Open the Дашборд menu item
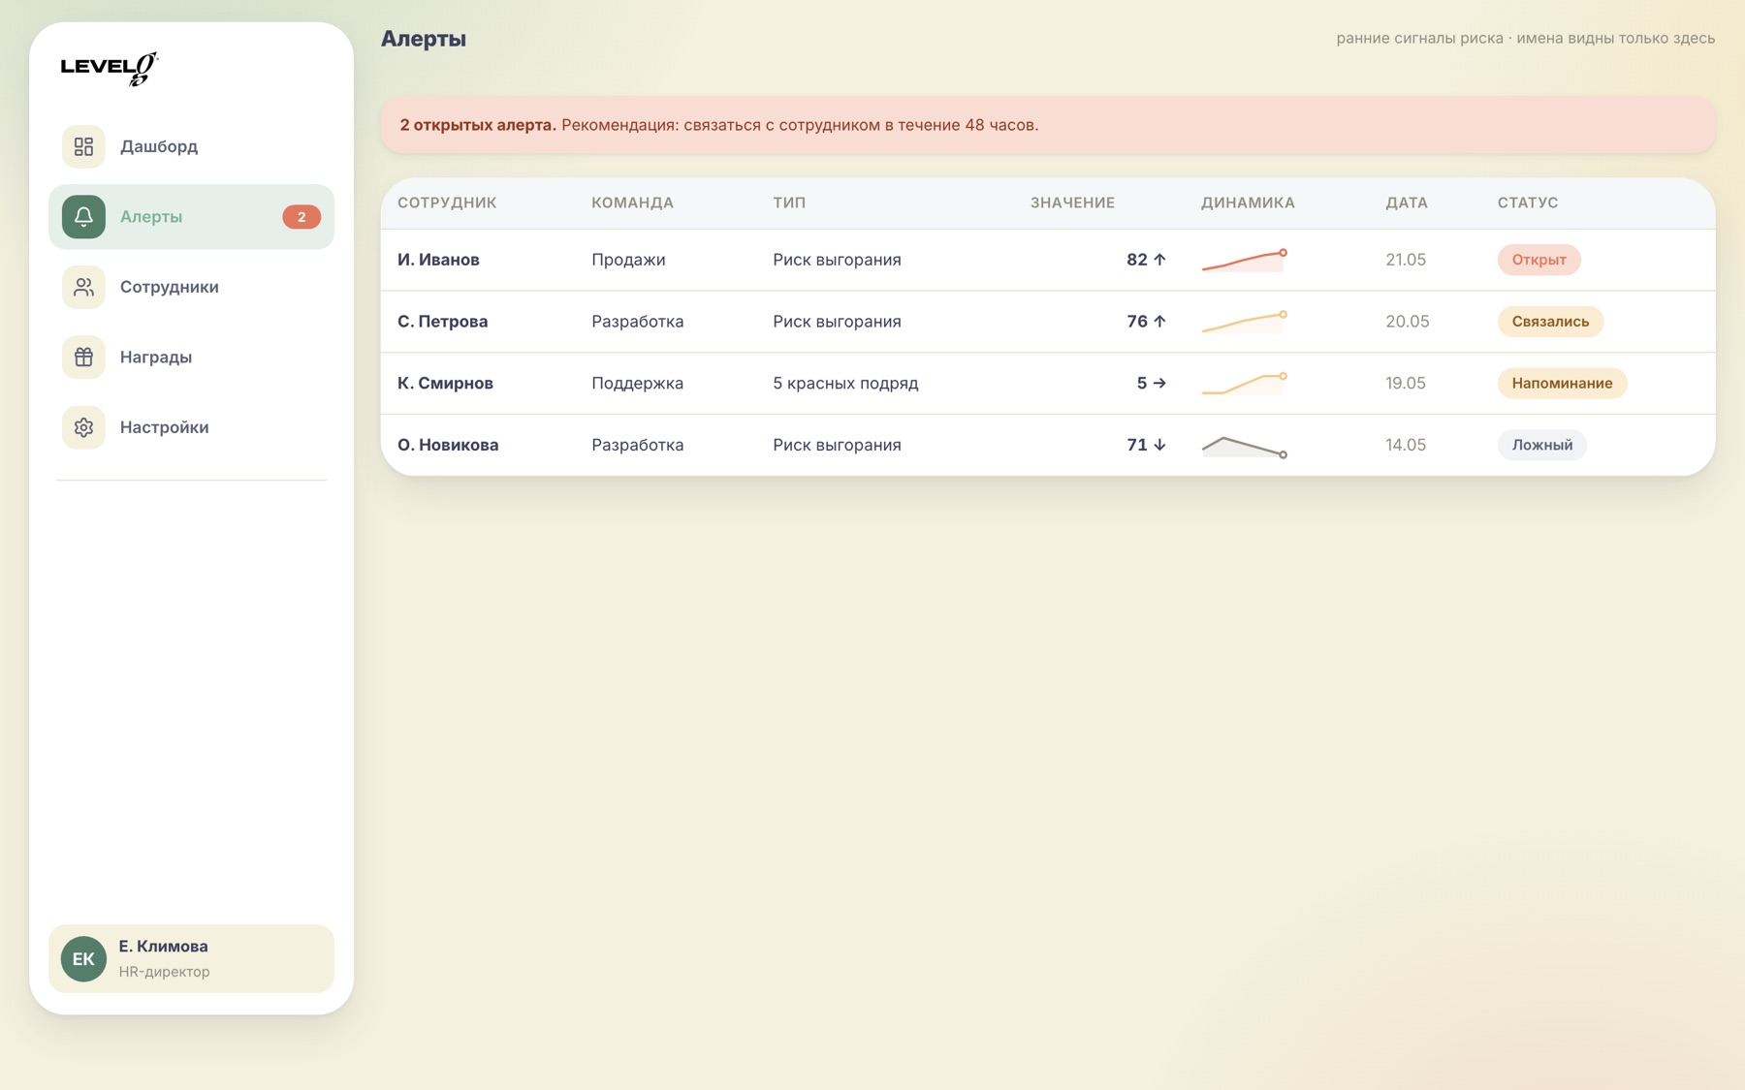Screen dimensions: 1745x1090 pyautogui.click(x=191, y=146)
